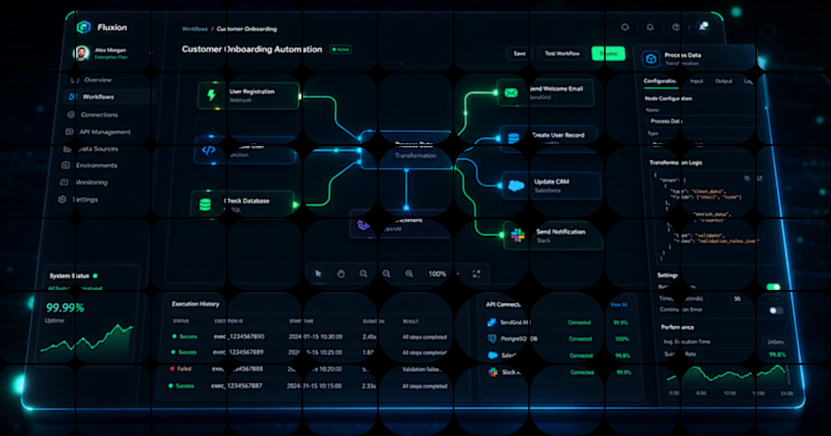This screenshot has height=436, width=831.
Task: Go to Workflows in the sidebar
Action: pyautogui.click(x=98, y=97)
